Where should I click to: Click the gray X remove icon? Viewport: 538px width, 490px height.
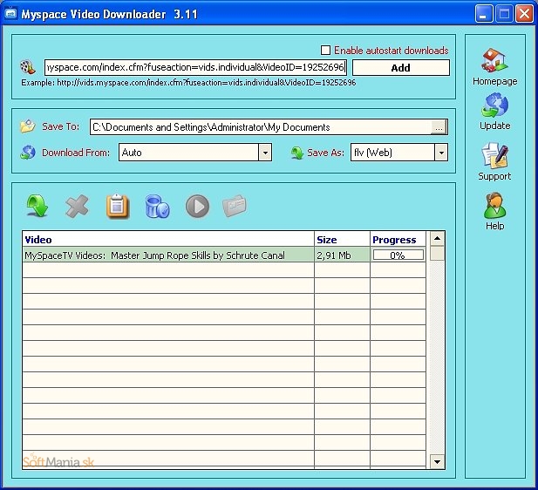[77, 207]
